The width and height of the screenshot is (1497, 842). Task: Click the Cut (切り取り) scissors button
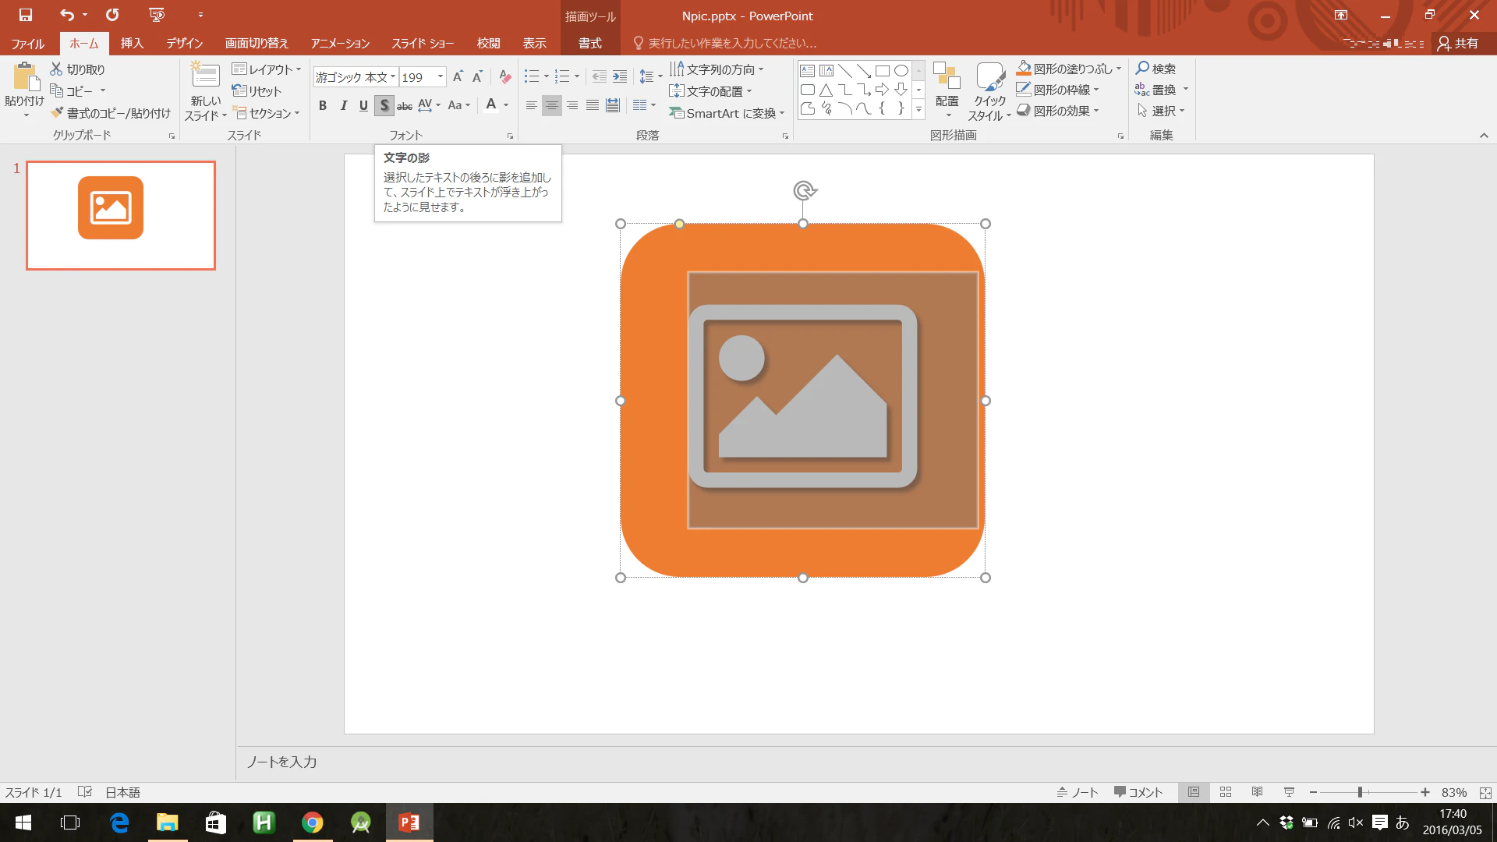pyautogui.click(x=76, y=69)
